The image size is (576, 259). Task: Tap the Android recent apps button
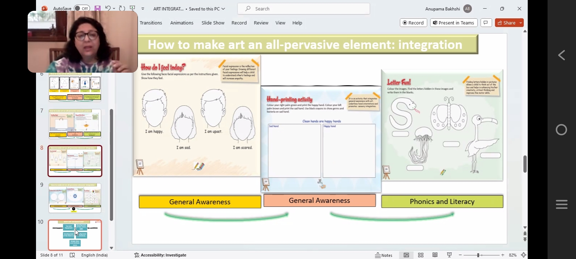[x=562, y=204]
